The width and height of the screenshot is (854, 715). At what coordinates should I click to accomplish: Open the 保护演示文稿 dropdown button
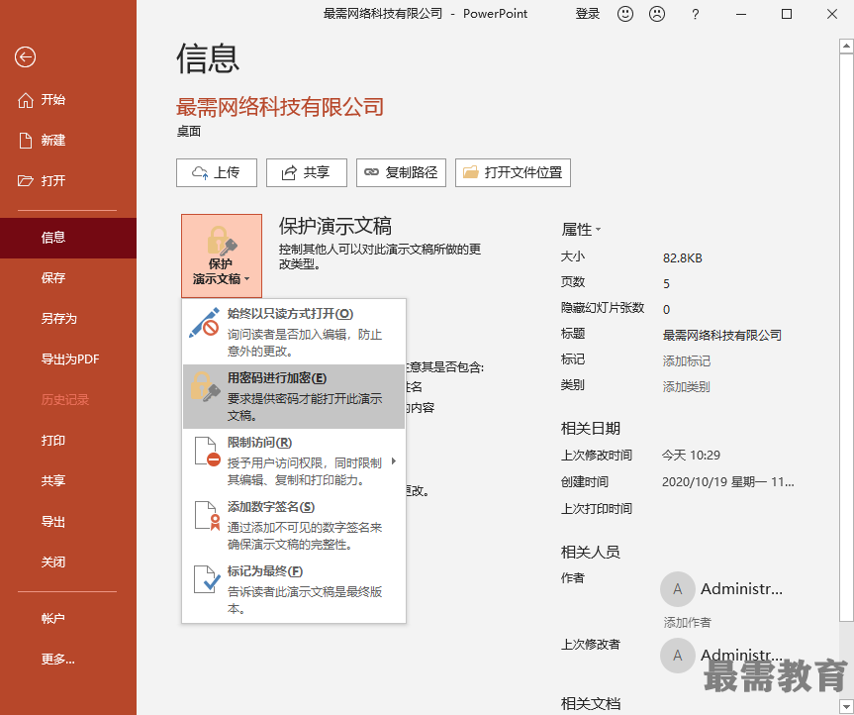(222, 255)
